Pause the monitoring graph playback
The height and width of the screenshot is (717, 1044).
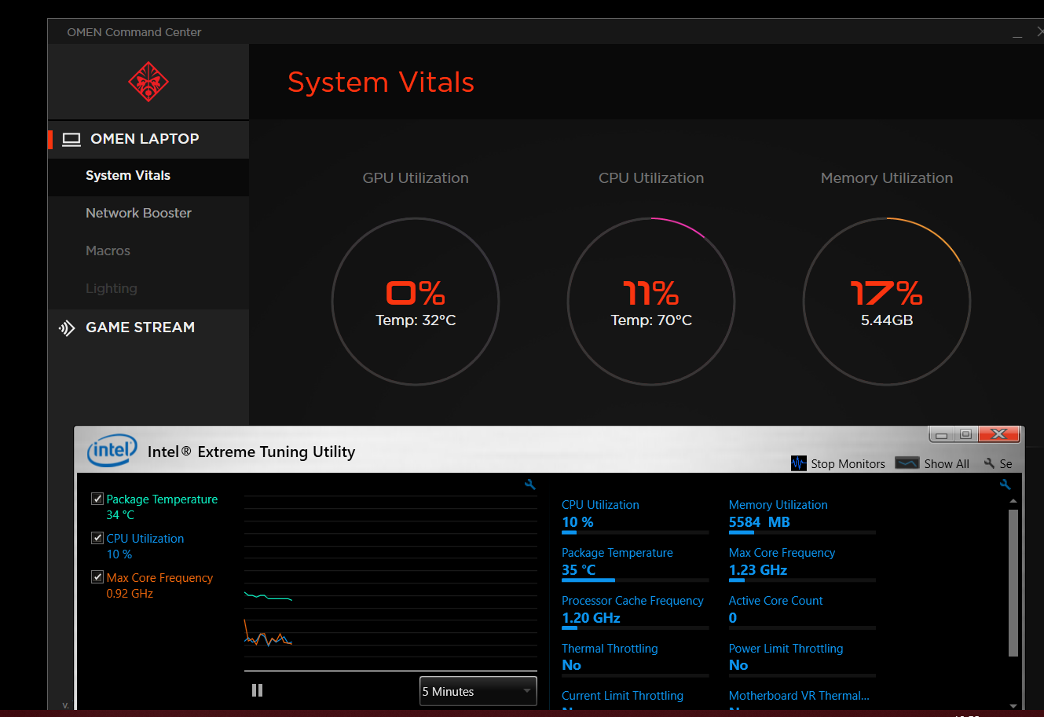coord(257,690)
